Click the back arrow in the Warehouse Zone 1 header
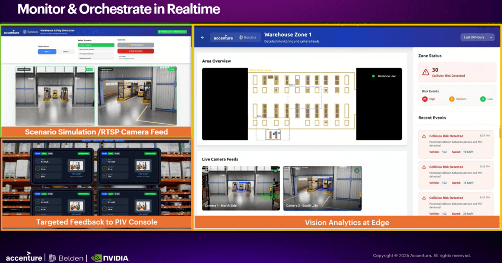The image size is (502, 263). click(x=203, y=37)
